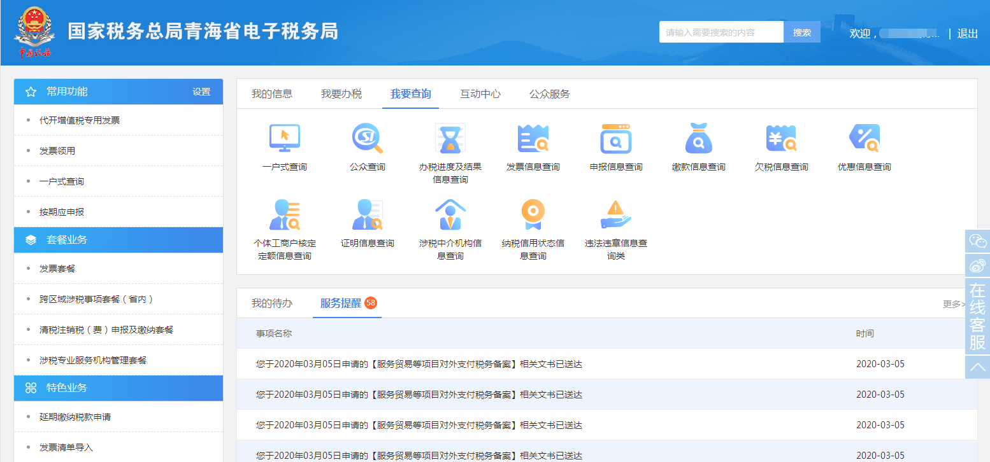
Task: Open the 欠税信息查询 icon
Action: (x=781, y=138)
